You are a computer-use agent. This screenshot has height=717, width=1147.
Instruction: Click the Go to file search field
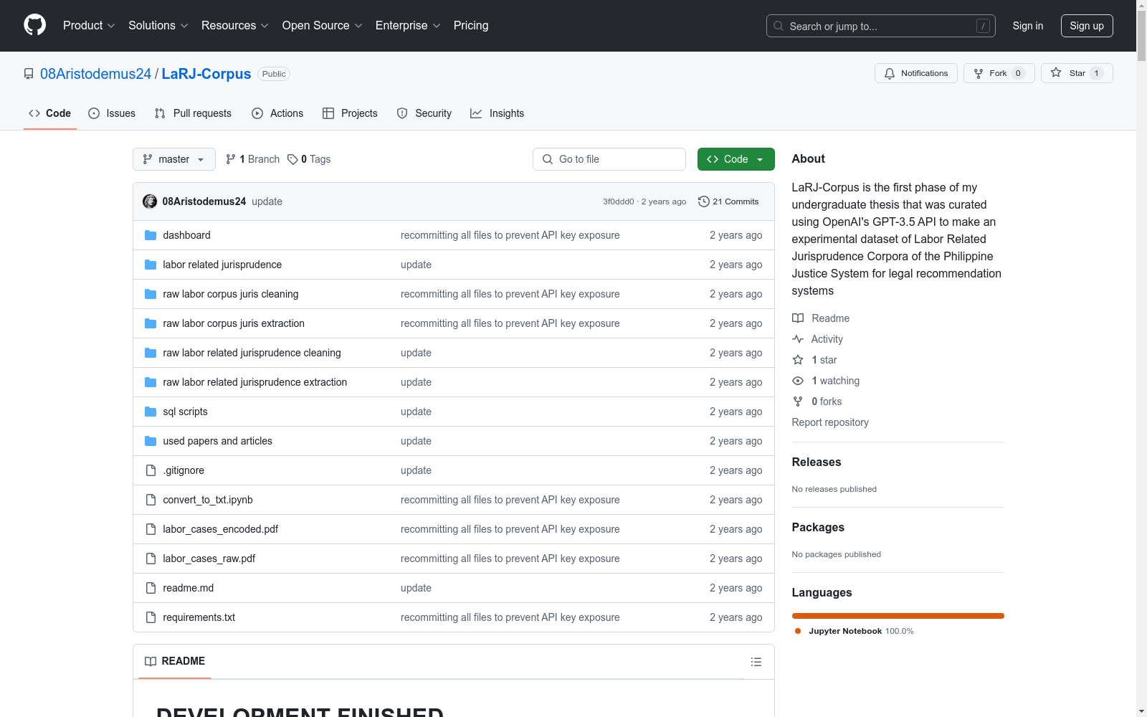pos(609,159)
